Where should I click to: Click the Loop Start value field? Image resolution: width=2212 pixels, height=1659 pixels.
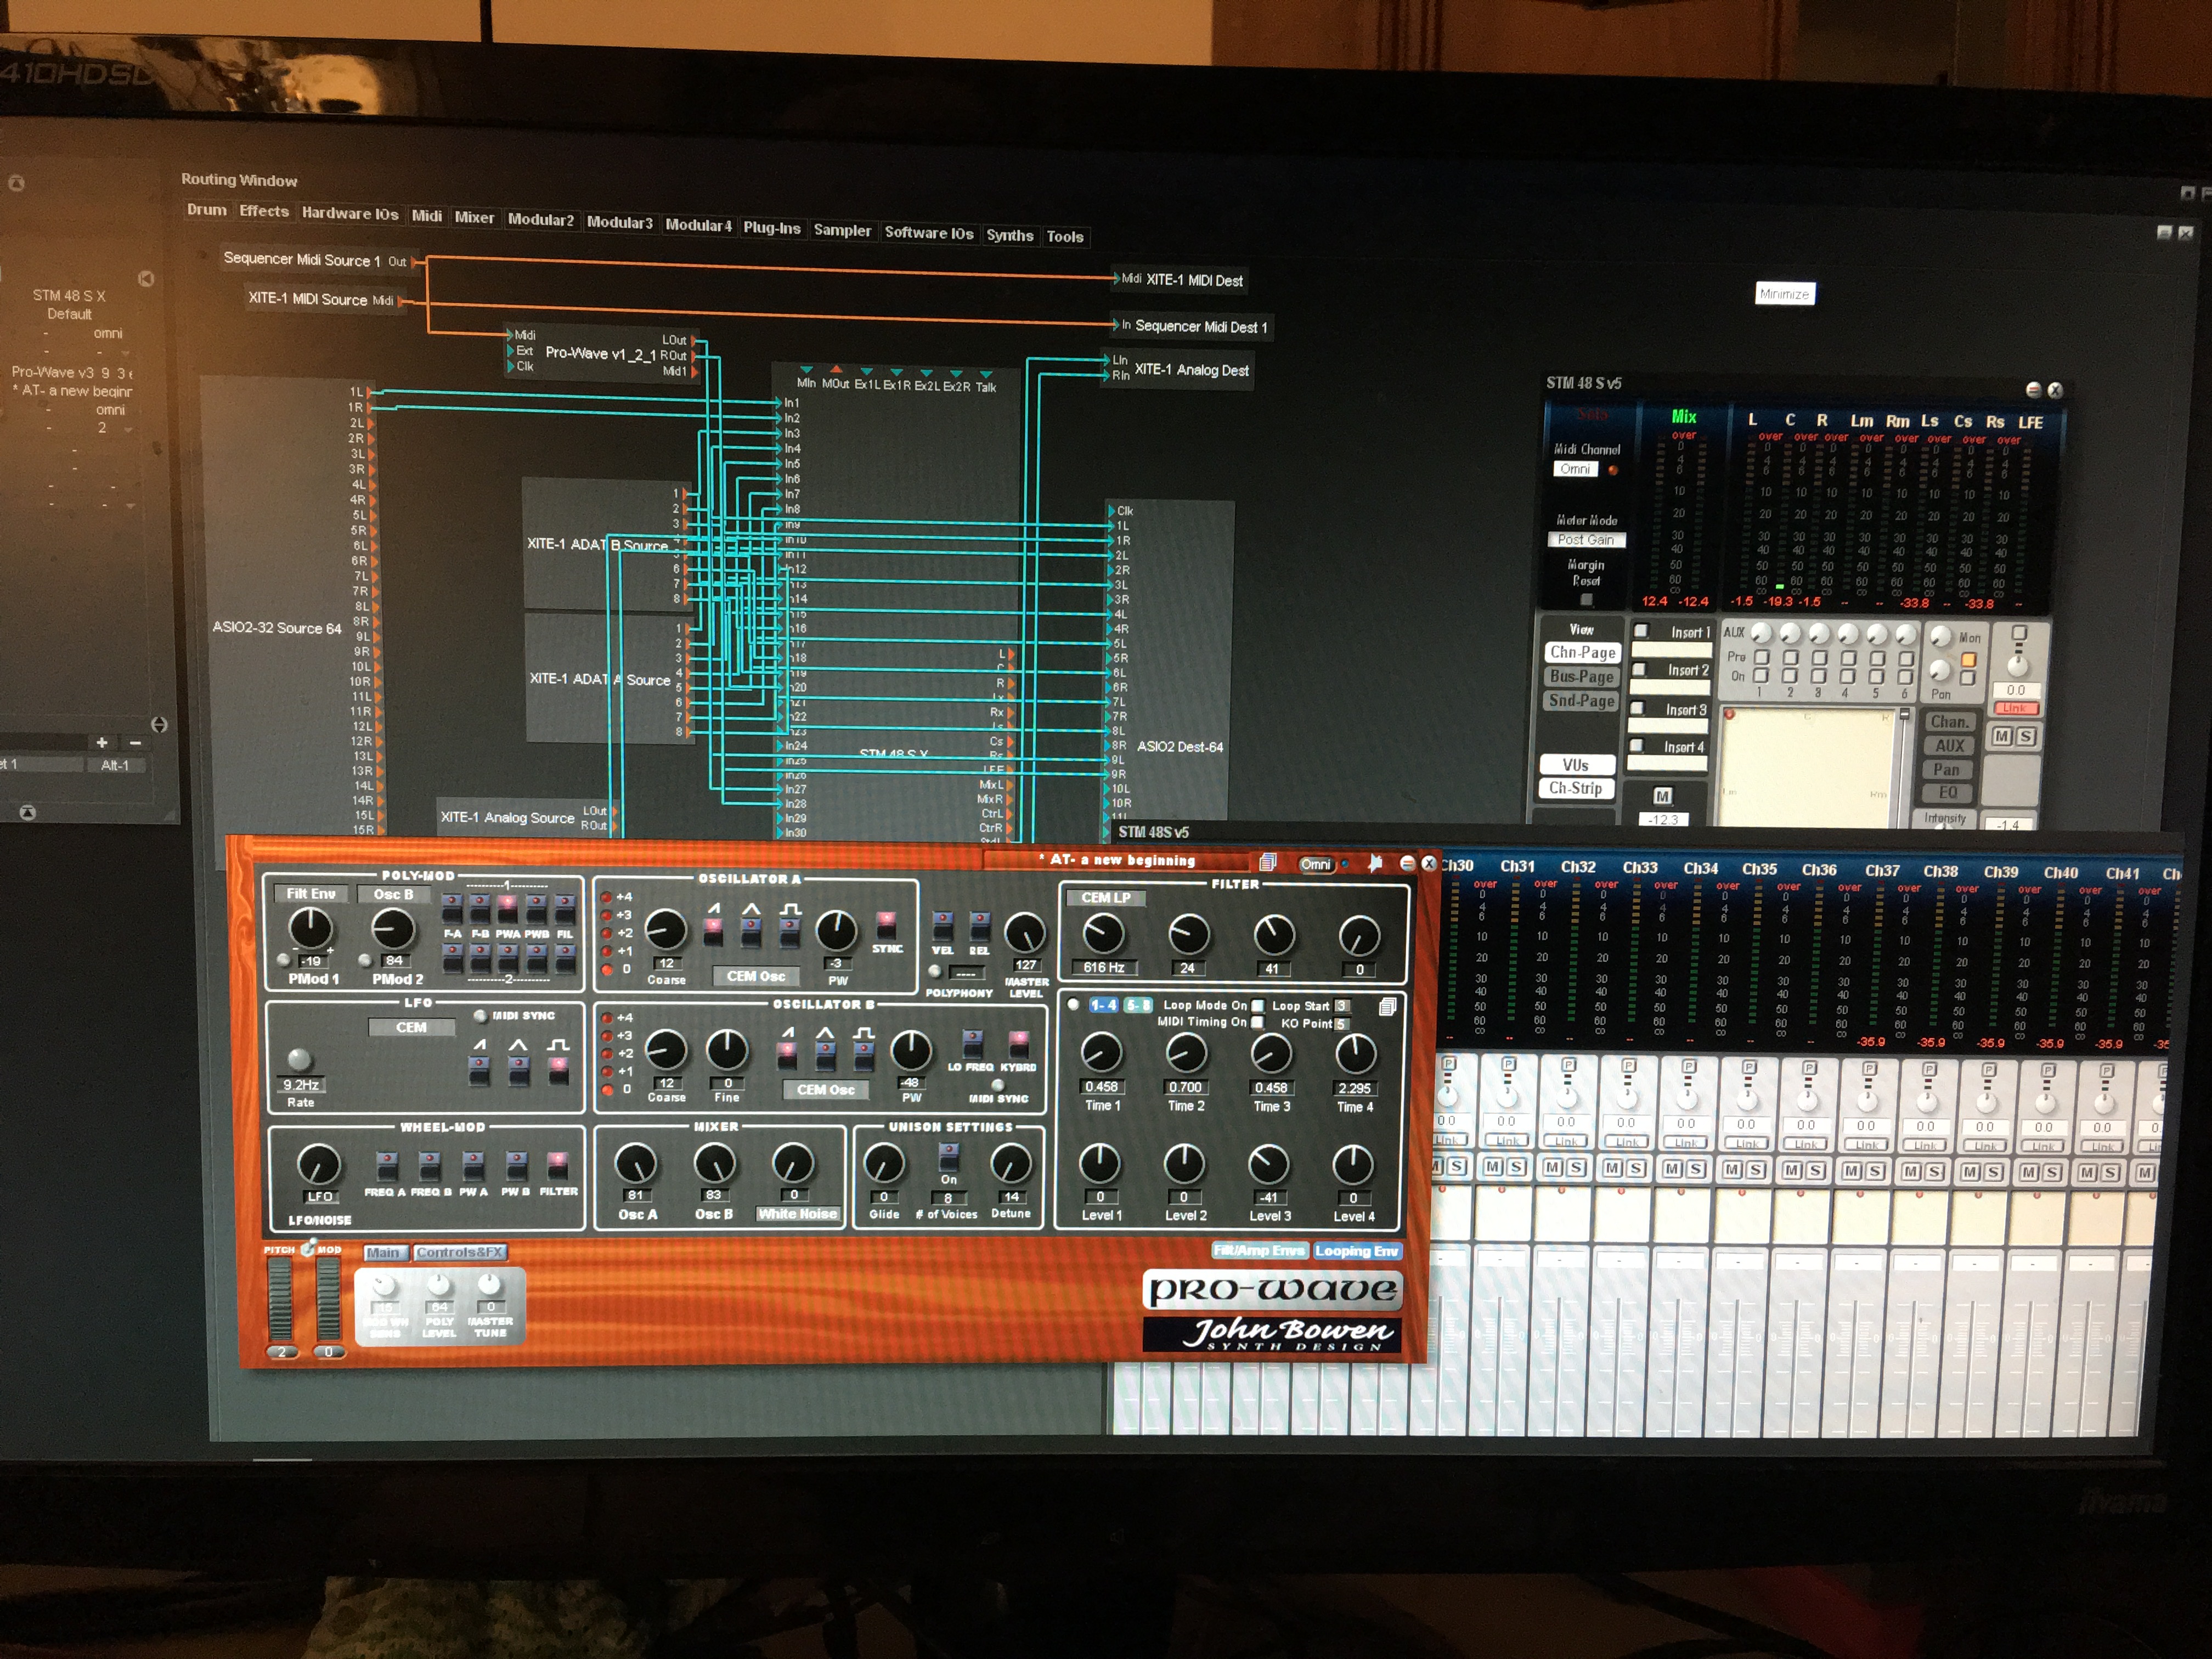[1342, 1006]
